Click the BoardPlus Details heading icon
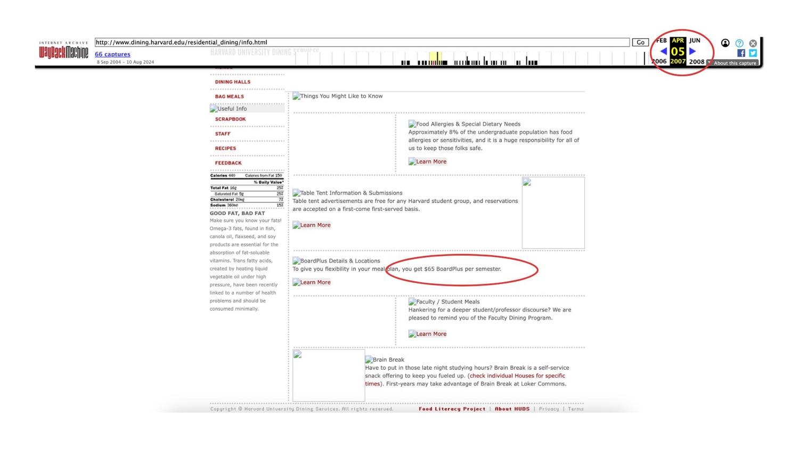Screen dimensions: 799x449 click(296, 261)
